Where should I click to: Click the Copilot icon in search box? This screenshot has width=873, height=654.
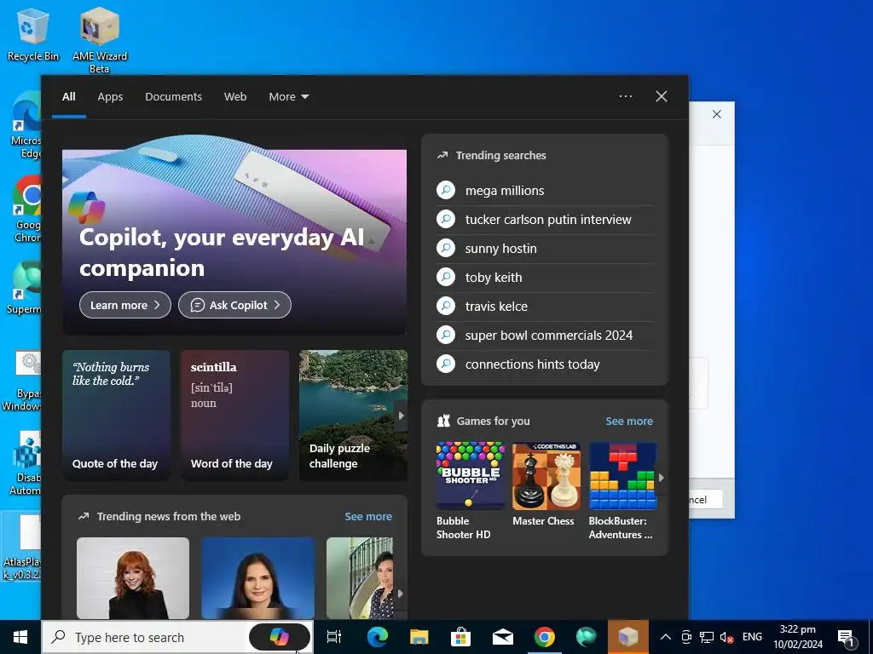(x=279, y=637)
